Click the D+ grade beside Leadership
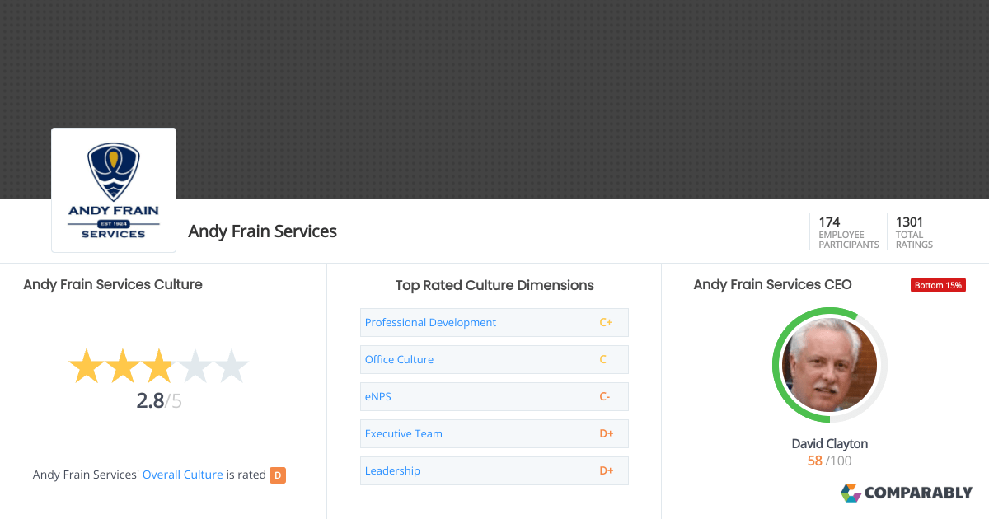The width and height of the screenshot is (989, 519). [606, 470]
